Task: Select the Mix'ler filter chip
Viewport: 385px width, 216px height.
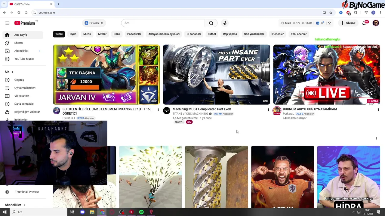Action: click(102, 34)
